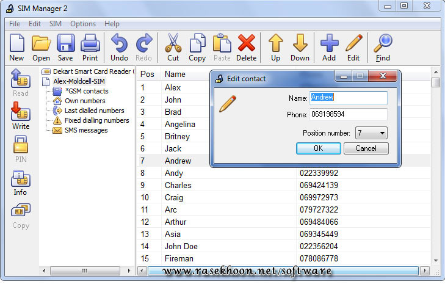Open Last dialled numbers node
Screen dimensions: 445x284
[94, 111]
